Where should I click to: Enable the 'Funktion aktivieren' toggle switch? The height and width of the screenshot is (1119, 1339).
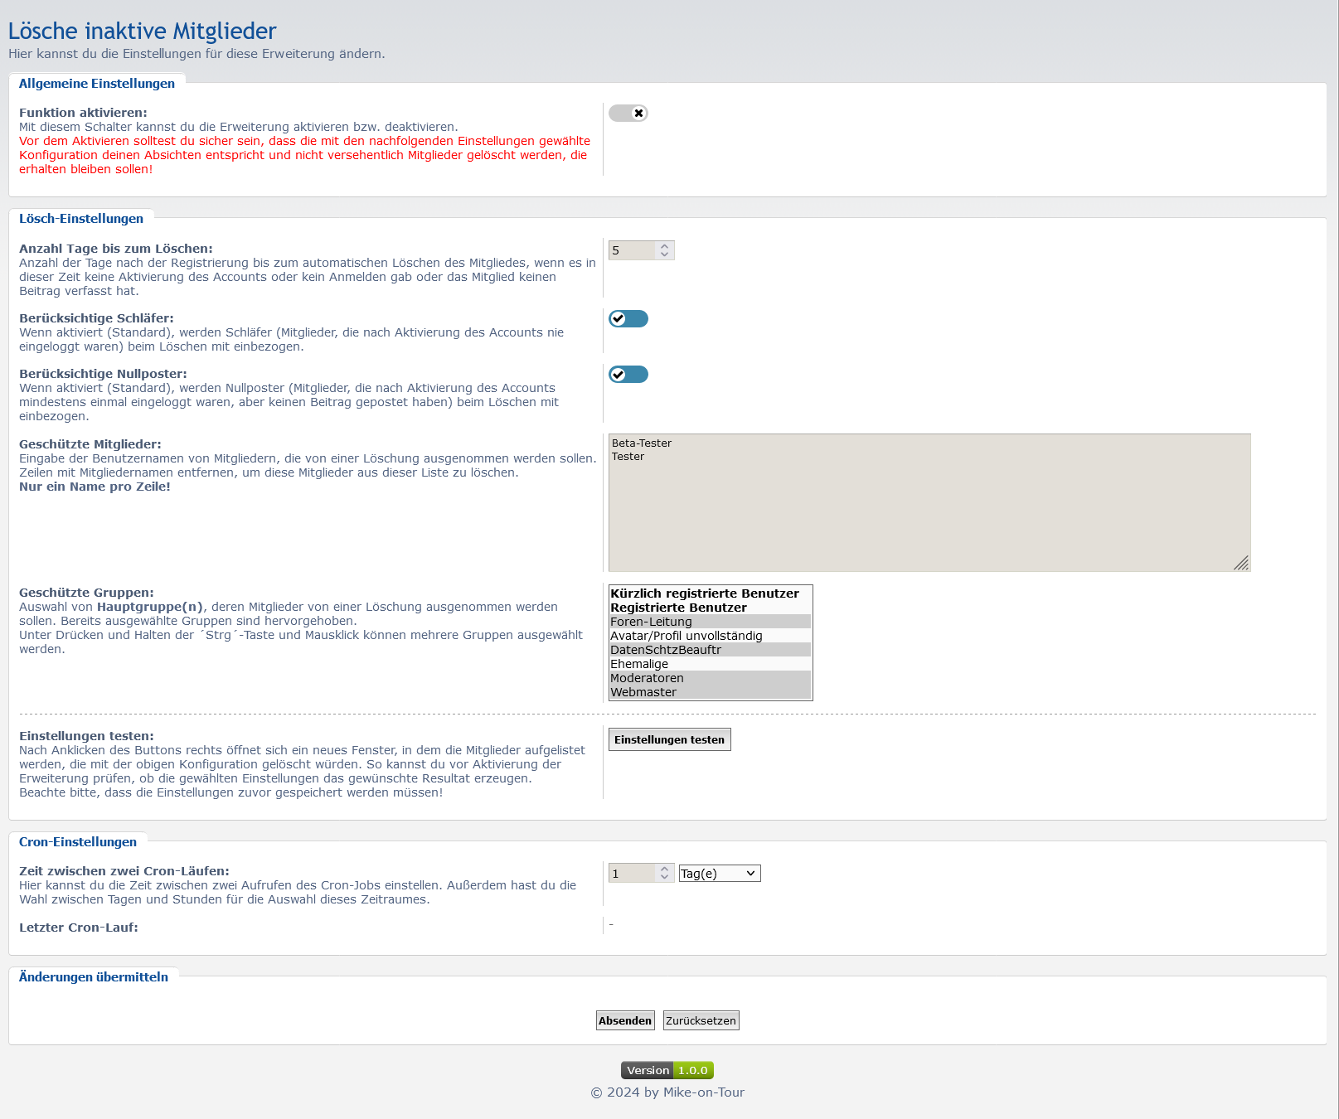[x=628, y=114]
